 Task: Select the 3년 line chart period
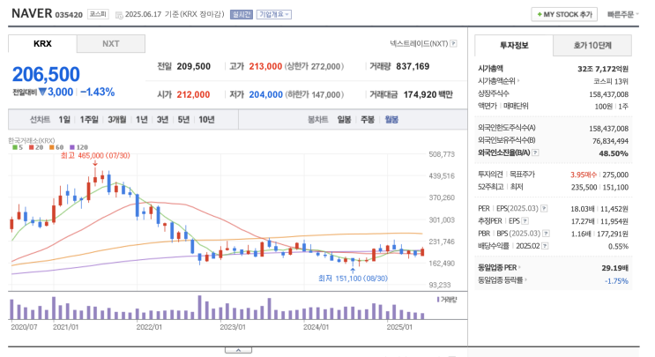[x=162, y=120]
